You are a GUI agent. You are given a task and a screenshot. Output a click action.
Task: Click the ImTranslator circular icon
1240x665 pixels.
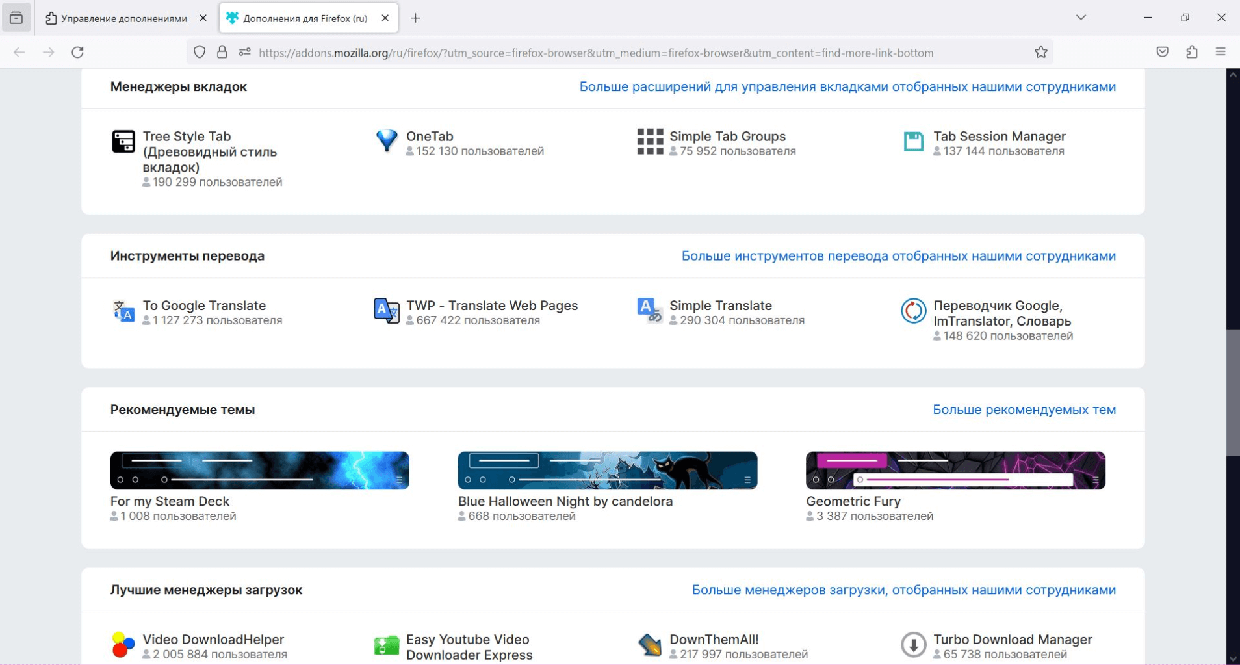coord(913,311)
